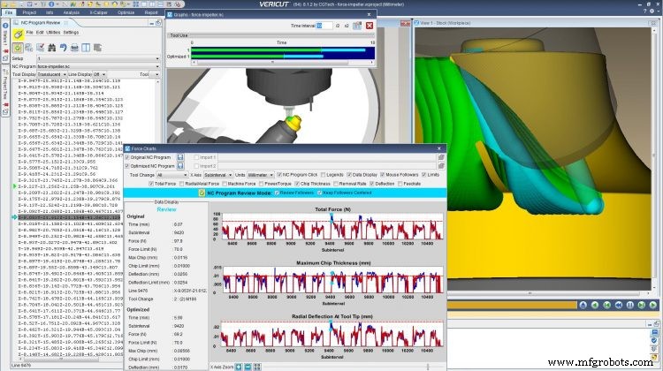Open the Project ribbon tab

pyautogui.click(x=29, y=12)
